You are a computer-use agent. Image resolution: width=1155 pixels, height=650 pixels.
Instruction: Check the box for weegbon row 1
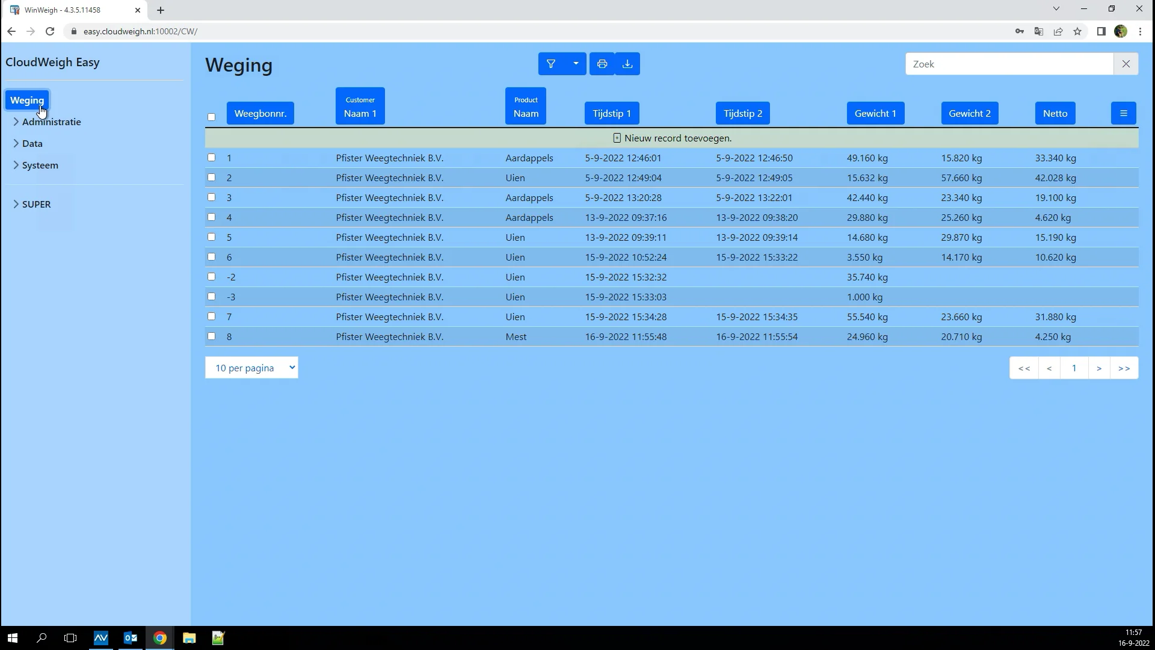(211, 158)
